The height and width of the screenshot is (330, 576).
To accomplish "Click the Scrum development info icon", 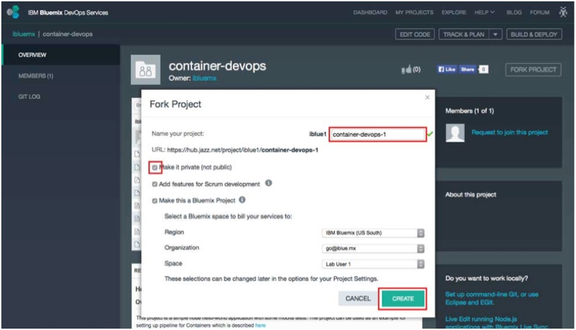I will tap(268, 183).
